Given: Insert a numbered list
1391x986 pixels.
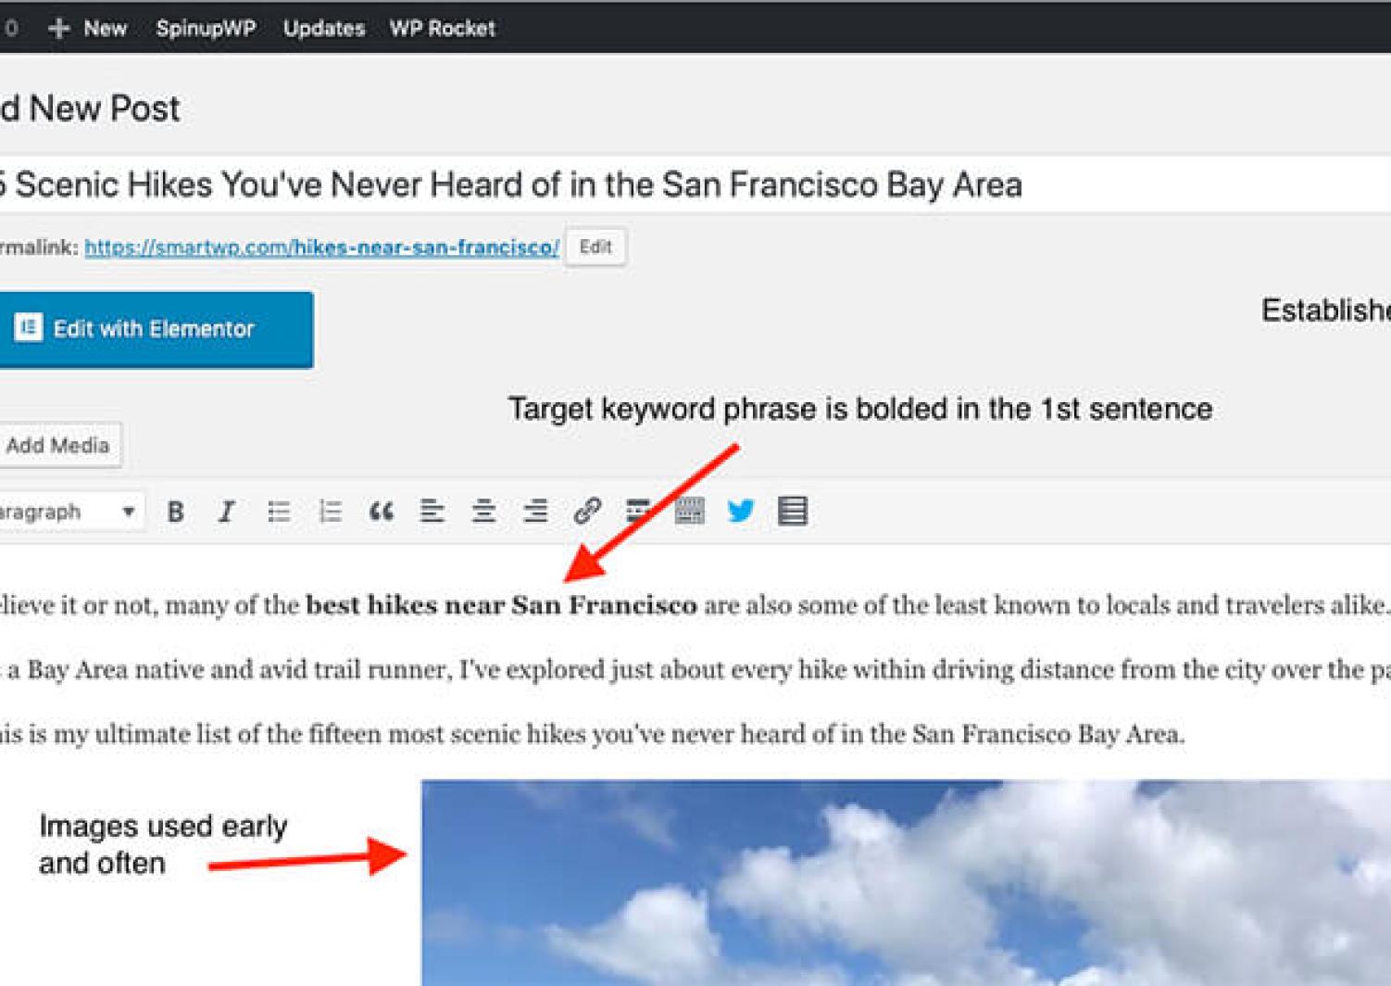Looking at the screenshot, I should pos(330,512).
